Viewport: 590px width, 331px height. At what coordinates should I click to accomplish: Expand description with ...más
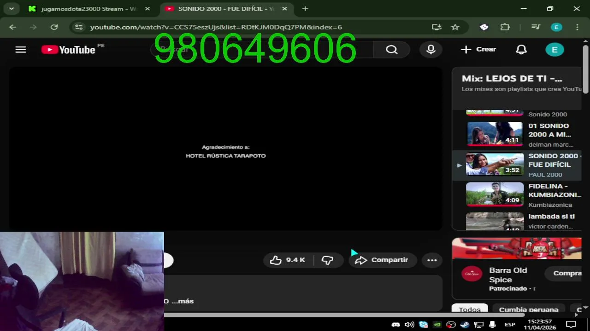182,301
